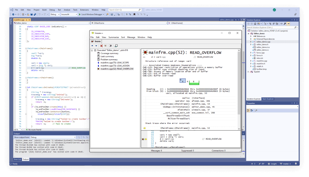Select Problem summary in Insure++ tree
The image size is (309, 177).
coord(109,60)
